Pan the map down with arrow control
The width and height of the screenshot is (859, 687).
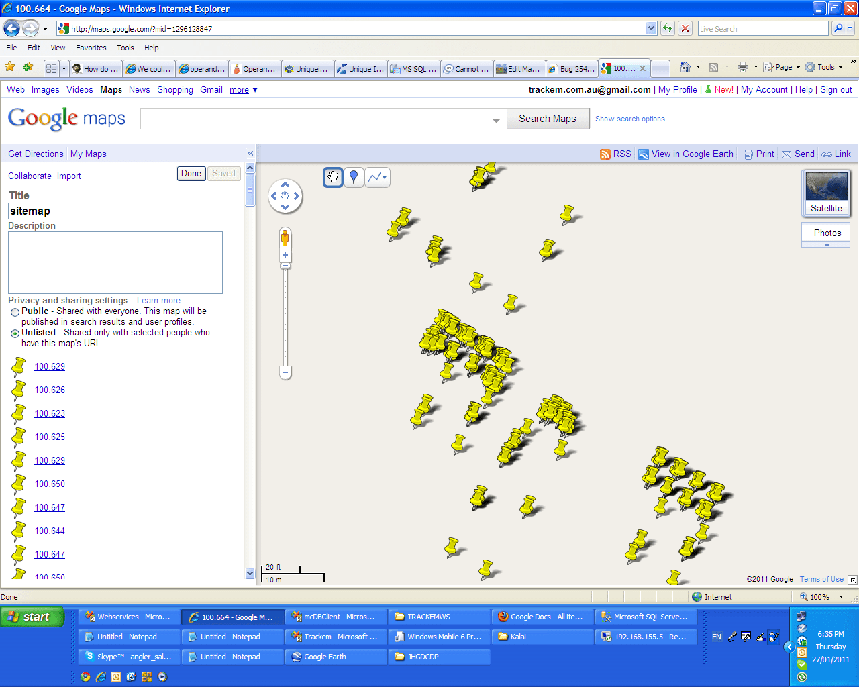point(285,207)
